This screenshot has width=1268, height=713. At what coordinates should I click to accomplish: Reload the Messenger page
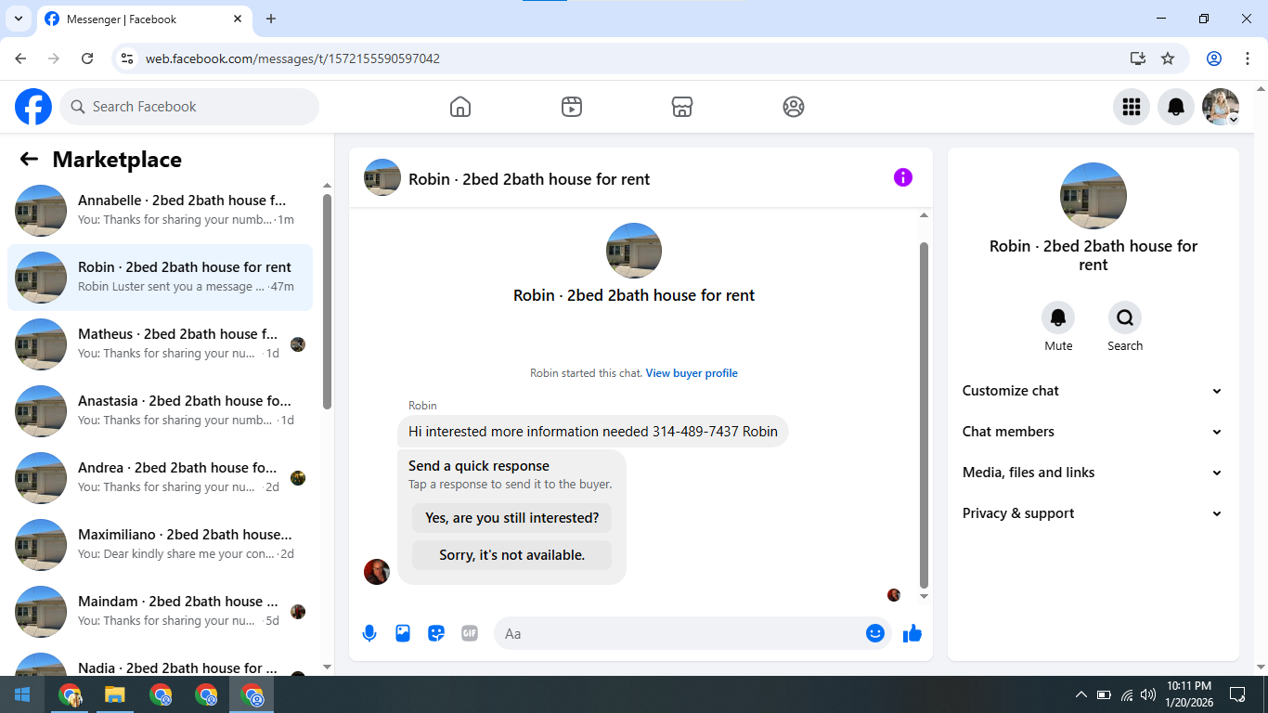click(x=87, y=58)
